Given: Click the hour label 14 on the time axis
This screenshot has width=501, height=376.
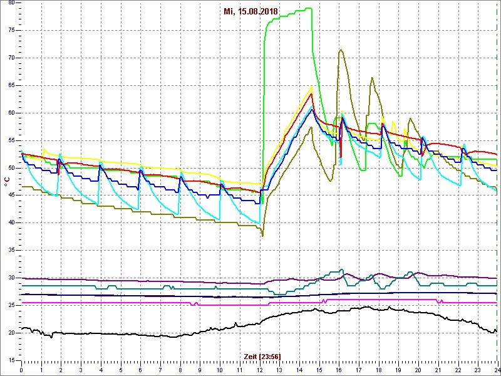Looking at the screenshot, I should (299, 370).
